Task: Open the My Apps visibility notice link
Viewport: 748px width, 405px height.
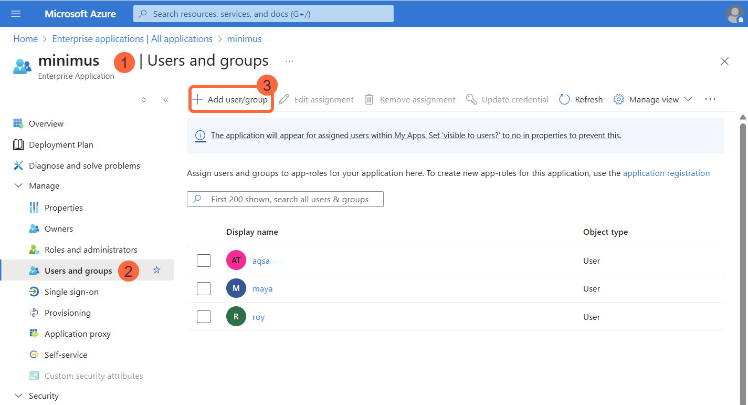Action: 416,136
